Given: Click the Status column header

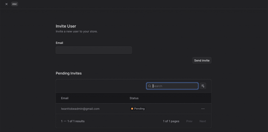Looking at the screenshot, I should pyautogui.click(x=134, y=98).
